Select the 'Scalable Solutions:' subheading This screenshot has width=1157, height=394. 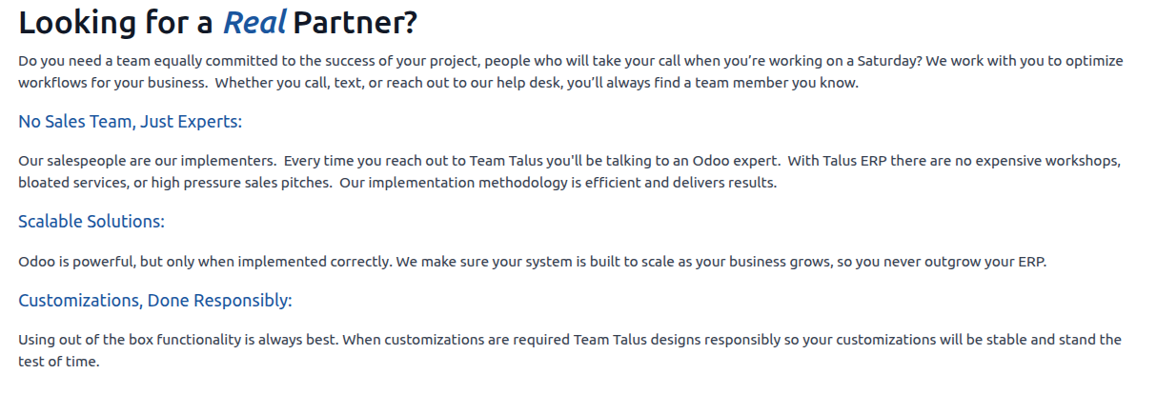point(91,221)
